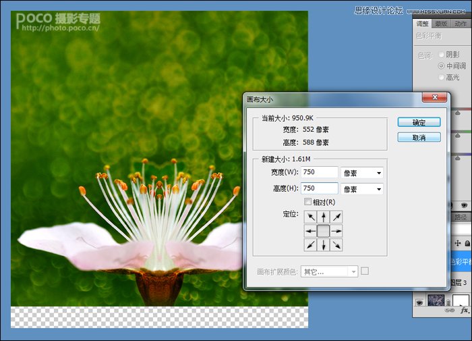Enable the 相对(R) checkbox
The width and height of the screenshot is (472, 341).
tap(307, 202)
